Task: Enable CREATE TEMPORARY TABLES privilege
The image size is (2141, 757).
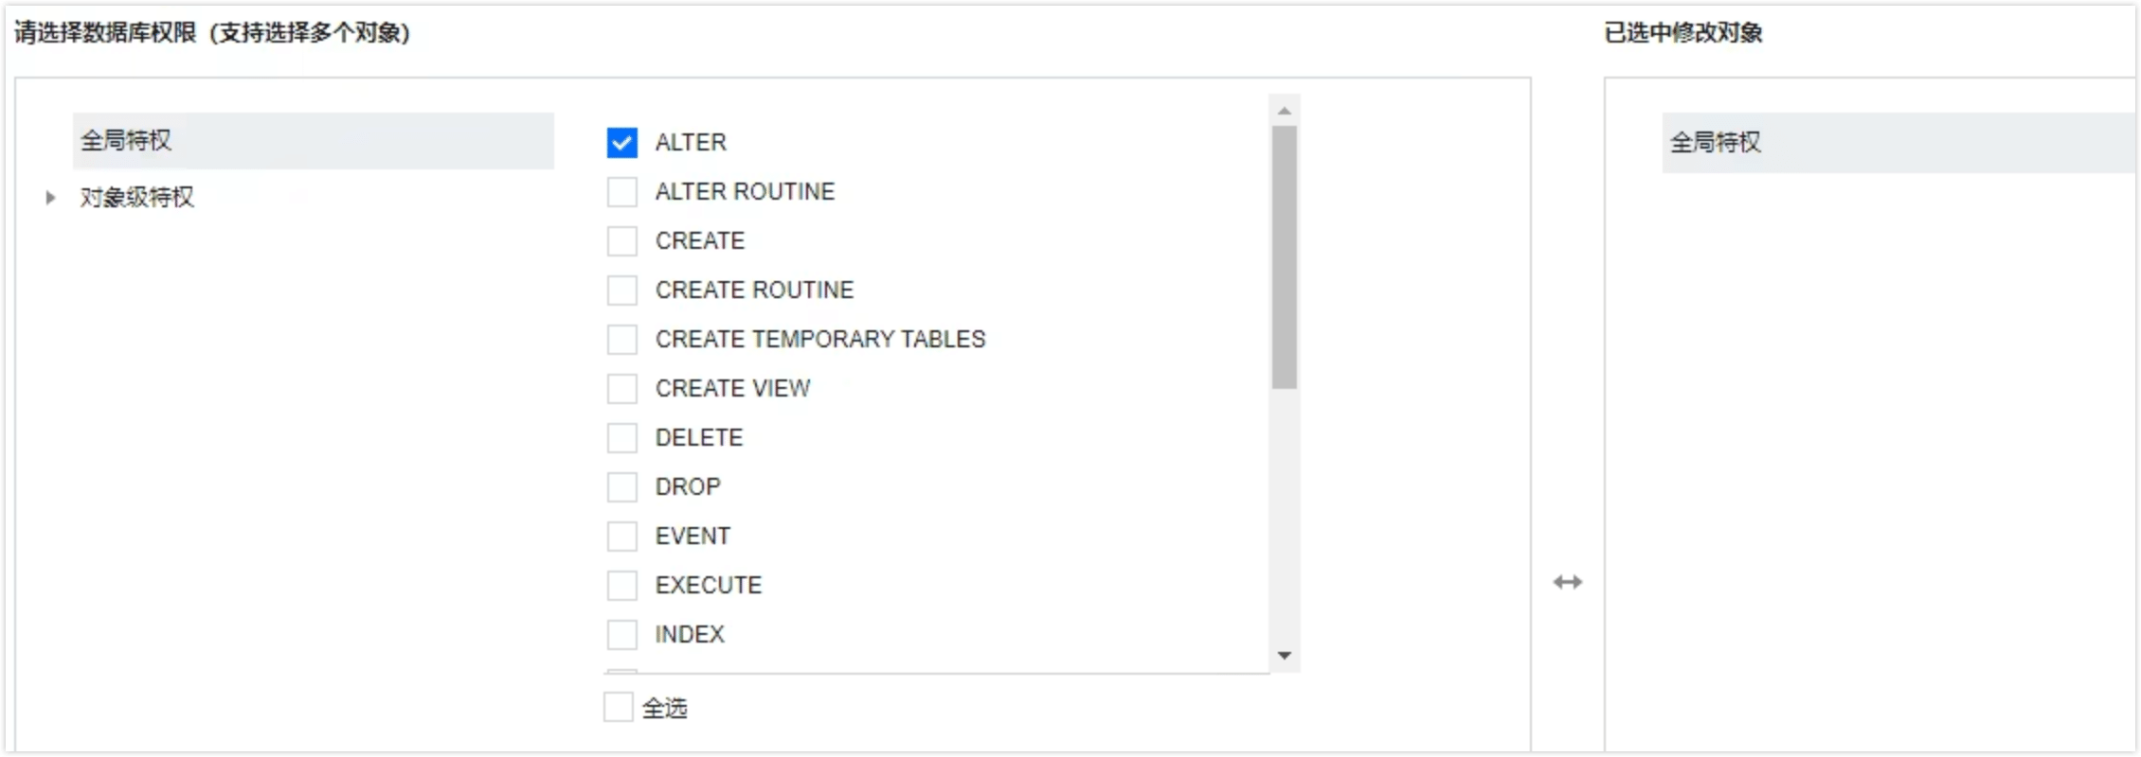Action: click(x=622, y=340)
